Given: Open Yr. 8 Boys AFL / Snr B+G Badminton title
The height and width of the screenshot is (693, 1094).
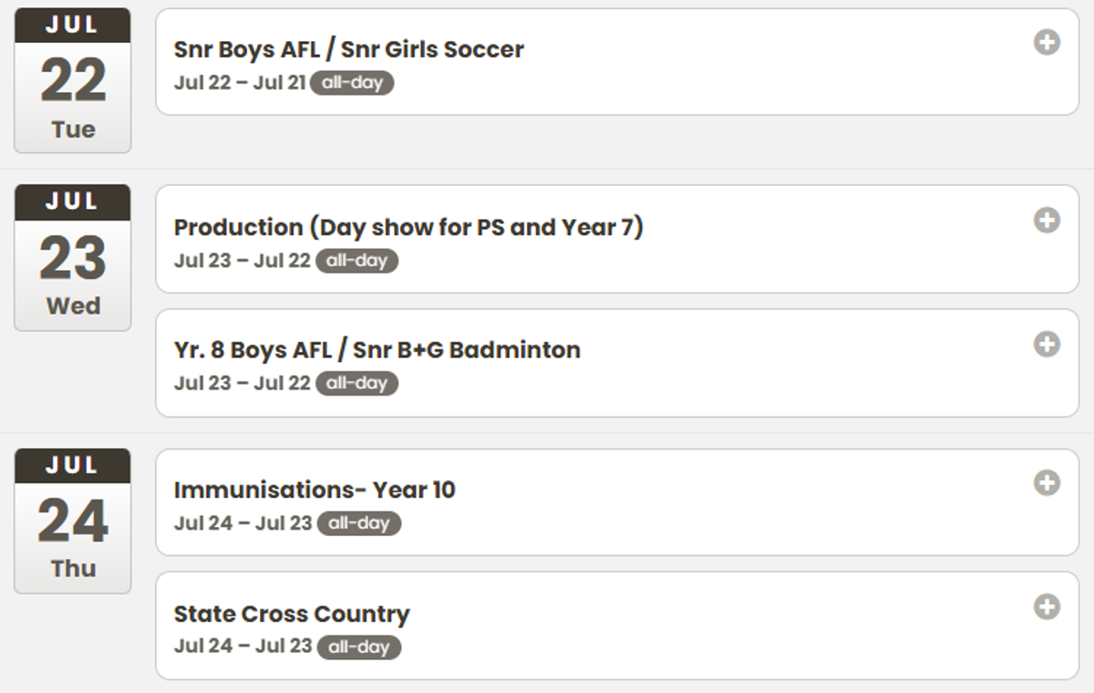Looking at the screenshot, I should click(x=377, y=350).
